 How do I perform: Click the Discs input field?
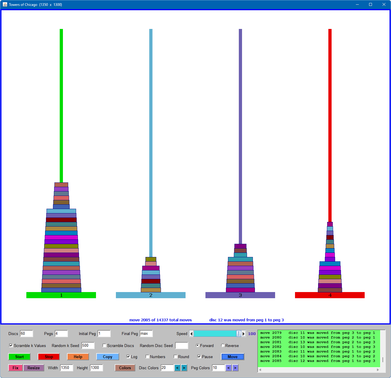click(26, 334)
